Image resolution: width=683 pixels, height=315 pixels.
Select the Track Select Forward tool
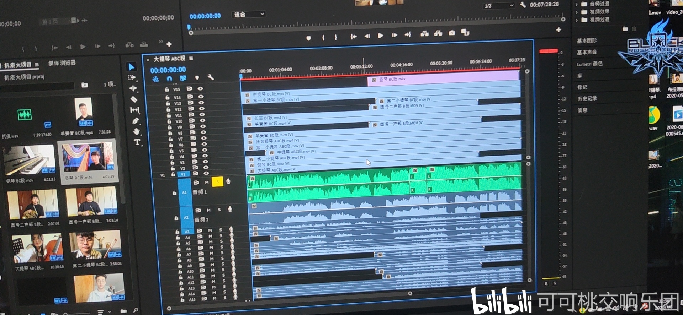coord(132,77)
